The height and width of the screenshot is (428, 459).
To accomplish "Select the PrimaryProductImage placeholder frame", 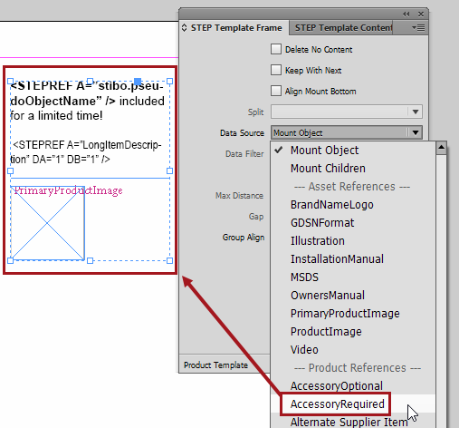I will 48,223.
